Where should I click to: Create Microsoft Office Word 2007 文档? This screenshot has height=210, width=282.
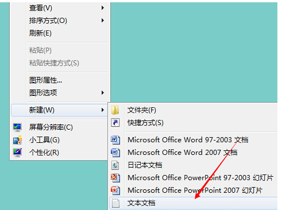pos(193,153)
